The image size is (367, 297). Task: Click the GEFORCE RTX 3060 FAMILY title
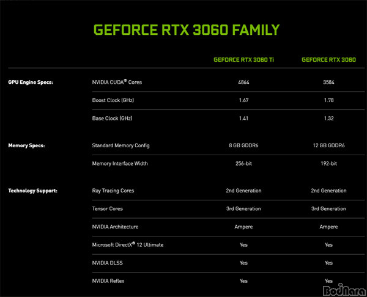point(187,30)
